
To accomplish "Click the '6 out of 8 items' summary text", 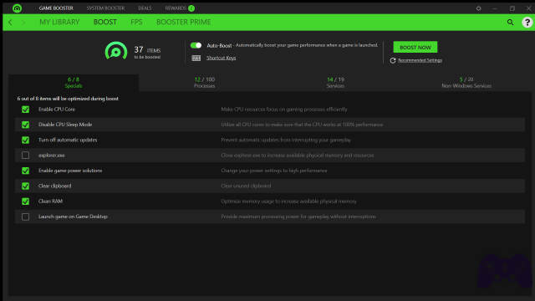I will click(68, 99).
